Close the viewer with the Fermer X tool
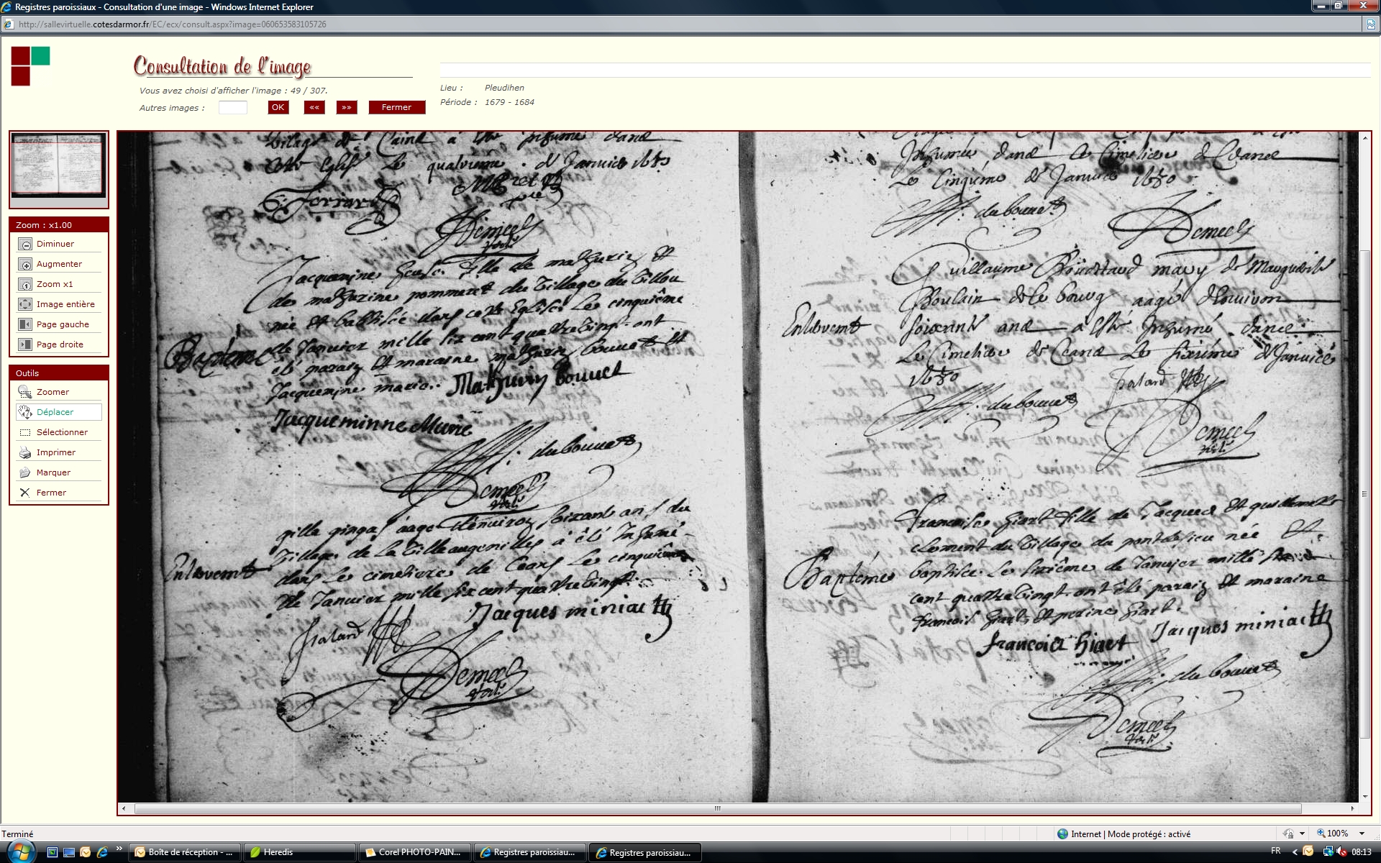The width and height of the screenshot is (1381, 863). point(25,493)
